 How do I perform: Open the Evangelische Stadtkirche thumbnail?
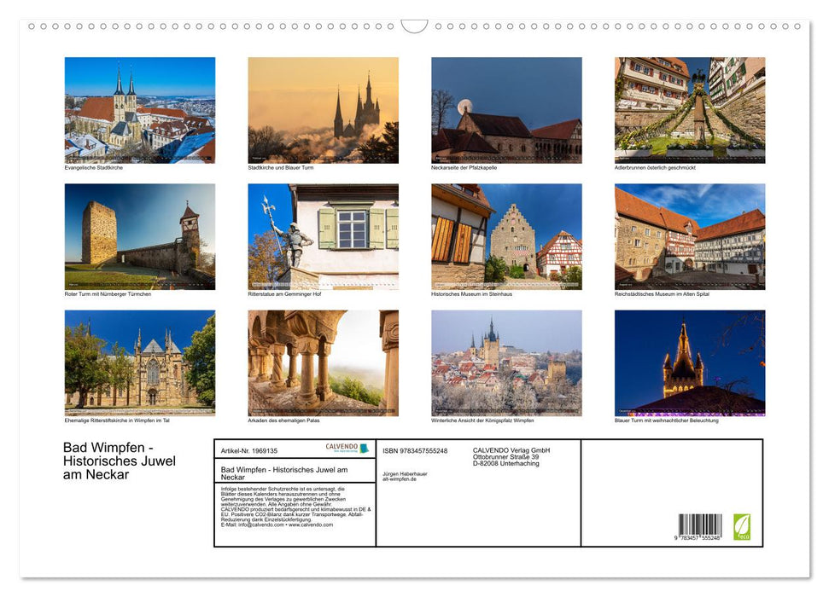139,109
